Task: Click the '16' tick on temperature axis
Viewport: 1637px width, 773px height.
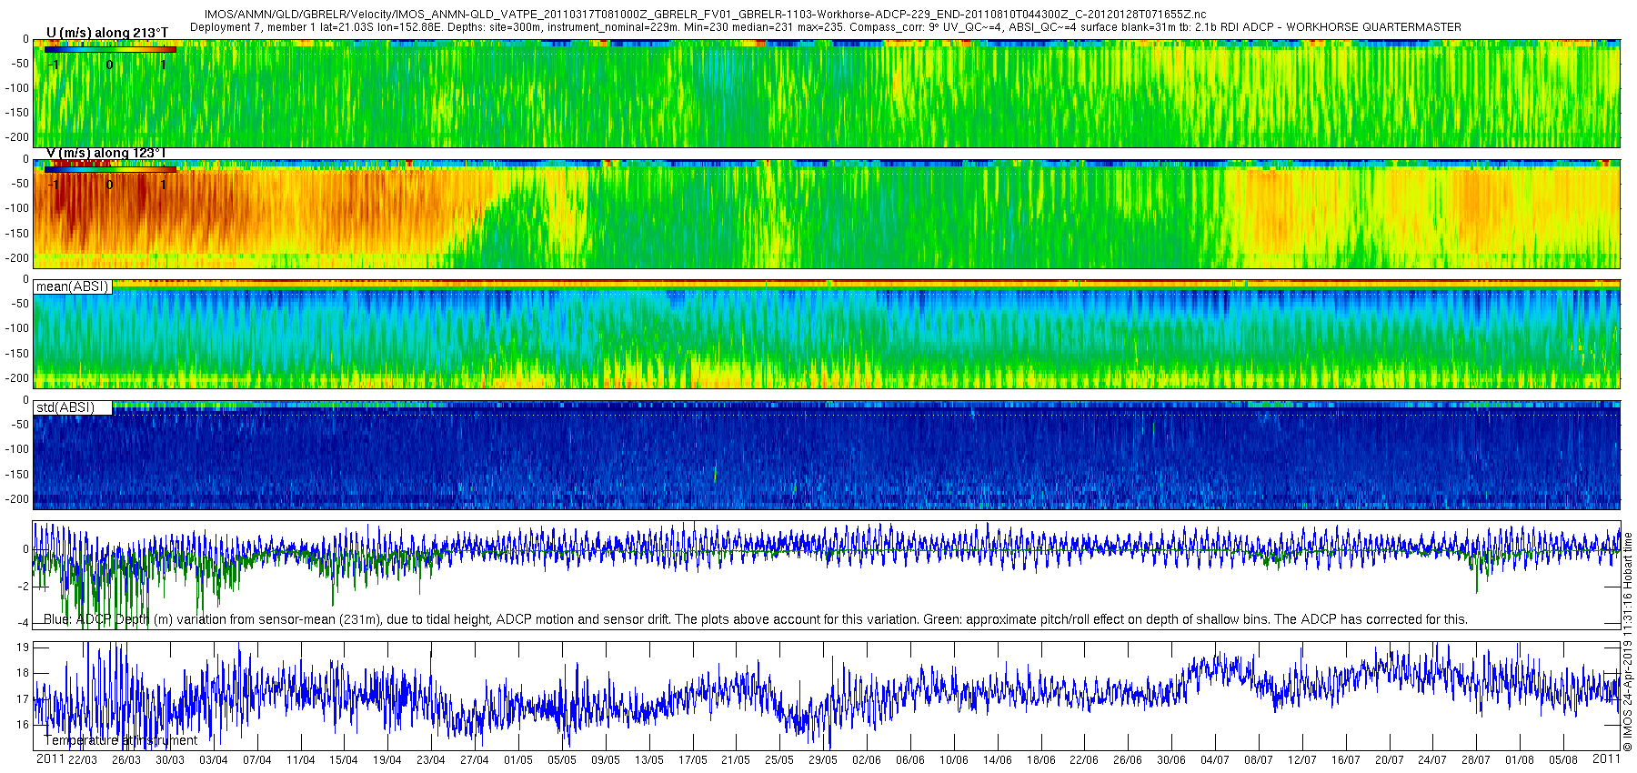Action: click(x=23, y=725)
